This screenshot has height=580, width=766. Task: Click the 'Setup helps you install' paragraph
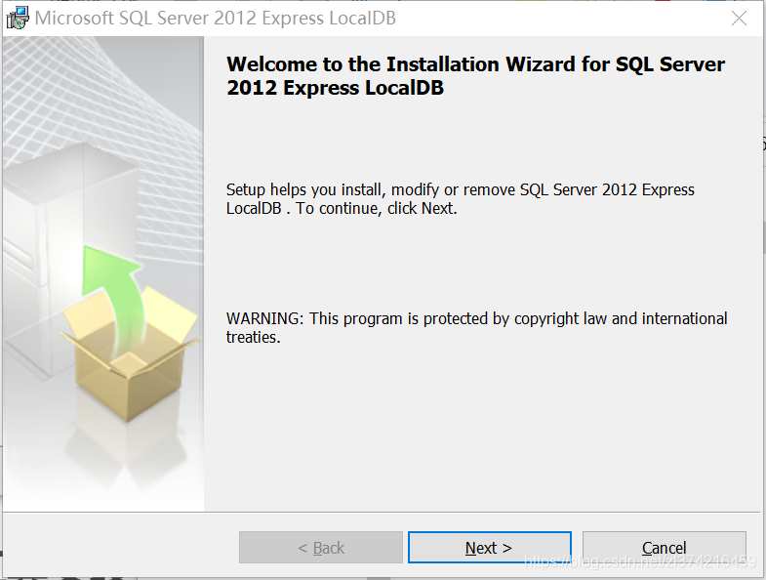pos(461,199)
